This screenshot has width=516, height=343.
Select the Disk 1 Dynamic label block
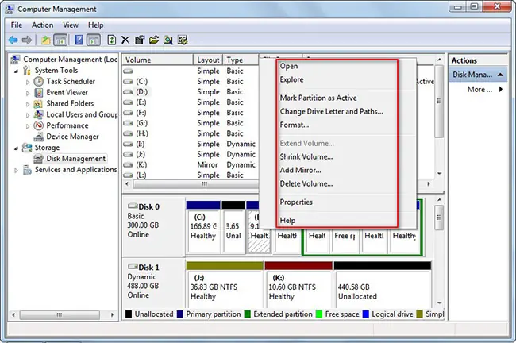tap(152, 283)
